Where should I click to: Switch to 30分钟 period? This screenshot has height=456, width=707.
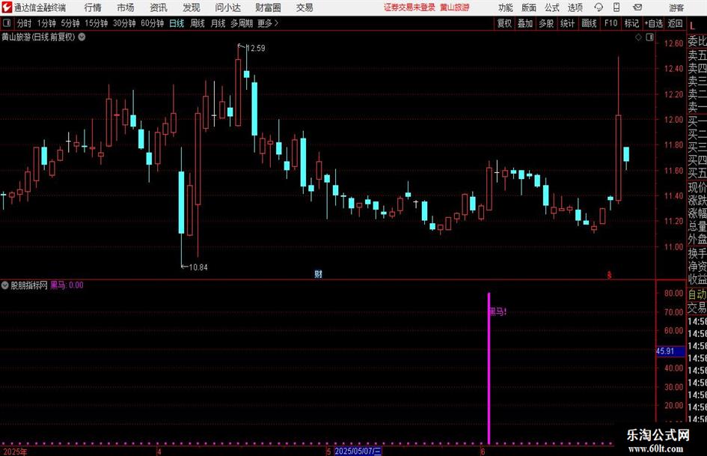tap(124, 23)
